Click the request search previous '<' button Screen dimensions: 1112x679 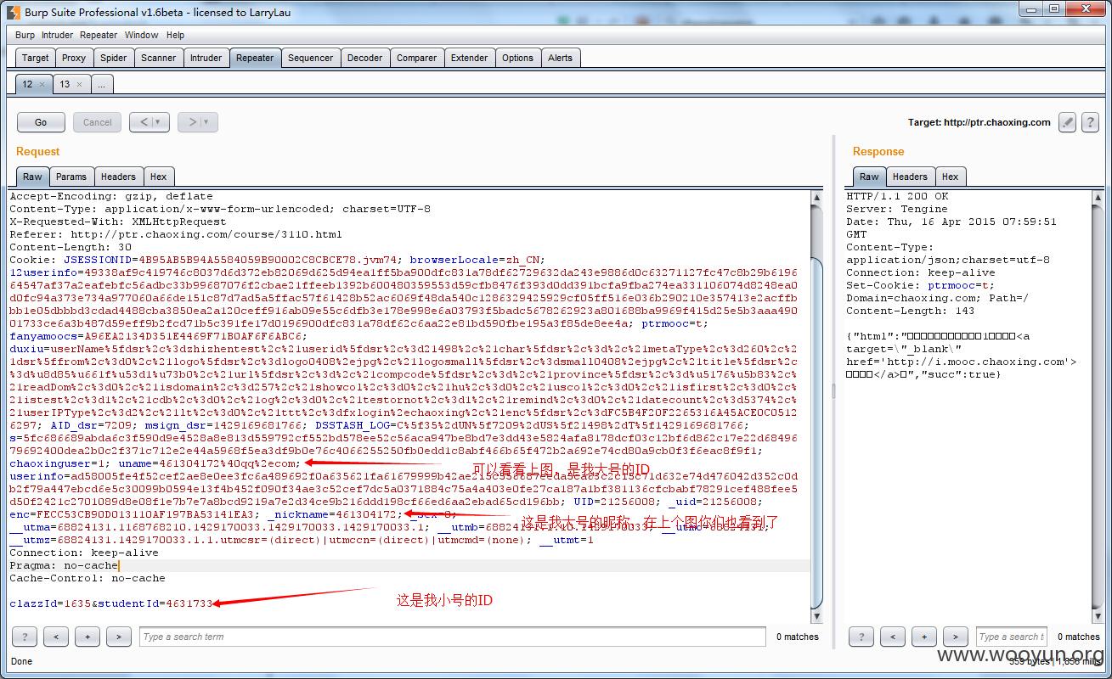pos(55,637)
